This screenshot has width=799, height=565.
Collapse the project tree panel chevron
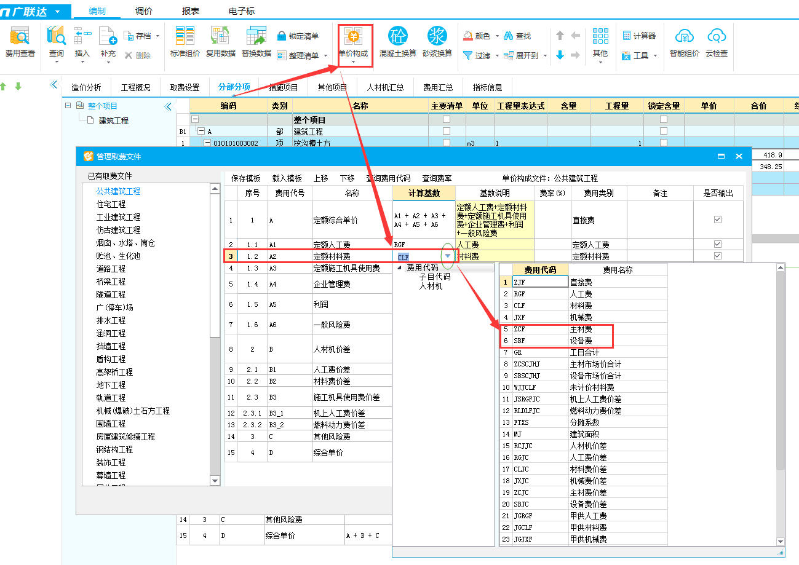[169, 106]
